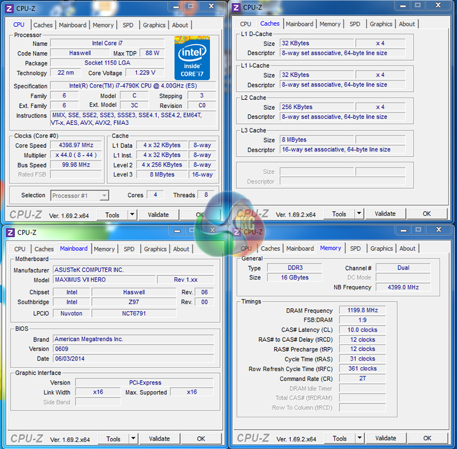Click the Tools button in the Caches window
This screenshot has height=449, width=457.
pos(339,214)
